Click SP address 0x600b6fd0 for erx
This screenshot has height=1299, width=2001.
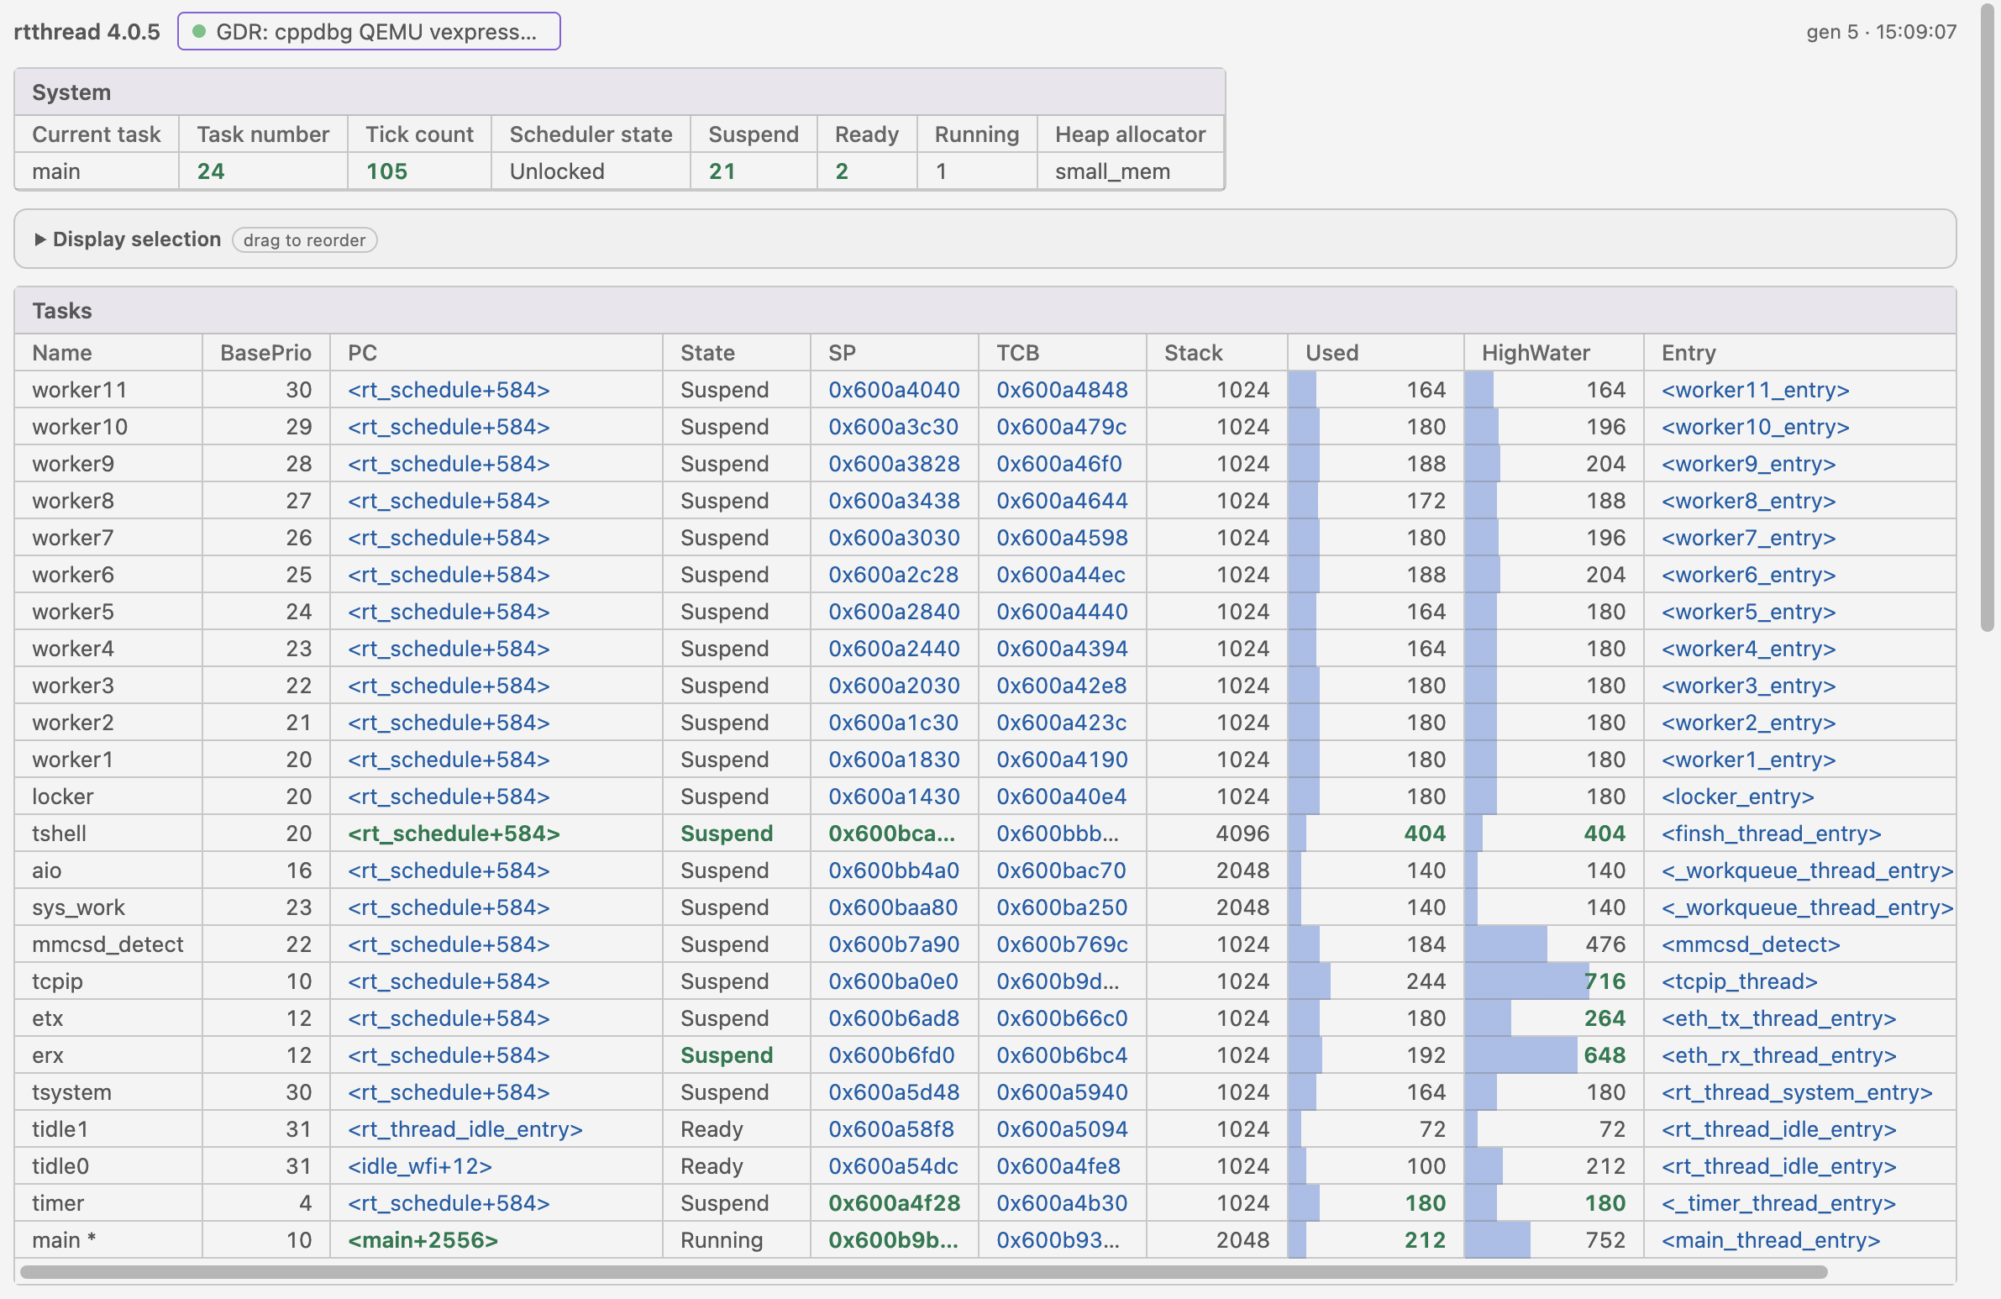tap(891, 1056)
